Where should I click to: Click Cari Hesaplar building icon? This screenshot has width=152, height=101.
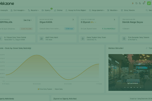11,10
